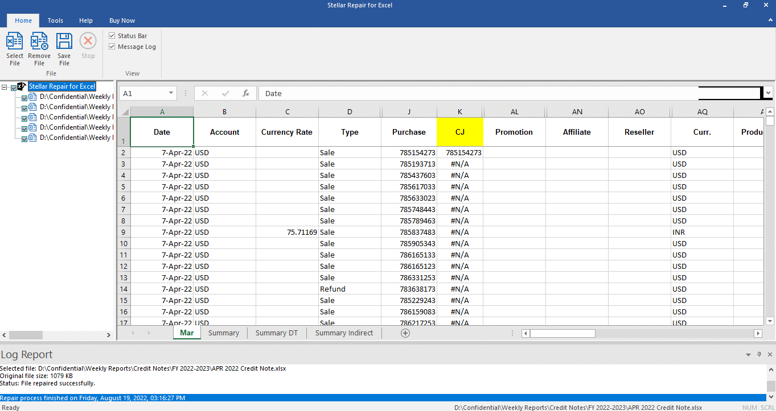Open the Tools ribbon tab

coord(55,20)
